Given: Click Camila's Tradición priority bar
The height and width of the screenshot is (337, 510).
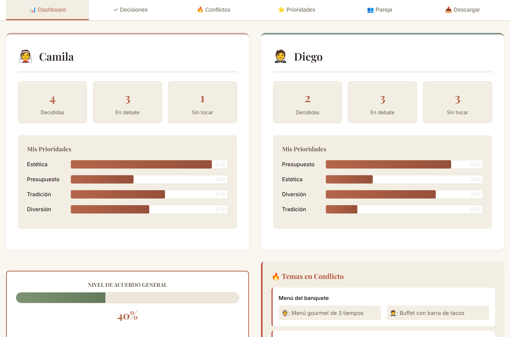Looking at the screenshot, I should click(x=149, y=194).
